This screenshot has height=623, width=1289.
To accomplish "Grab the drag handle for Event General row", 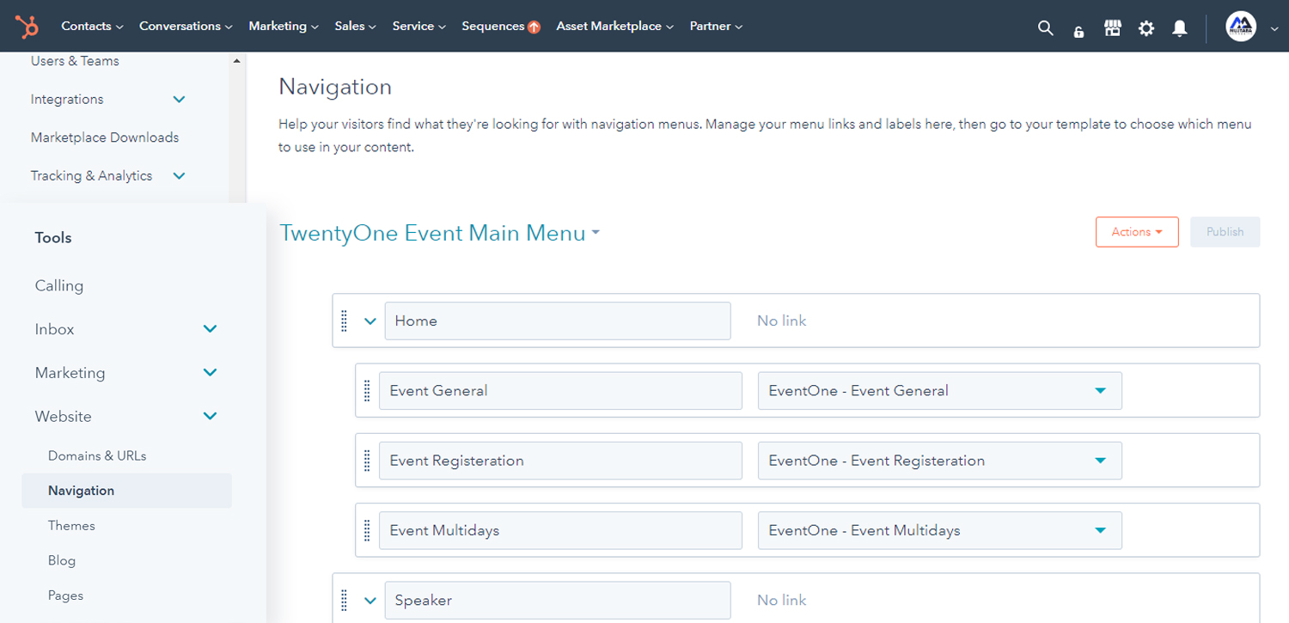I will pos(367,390).
